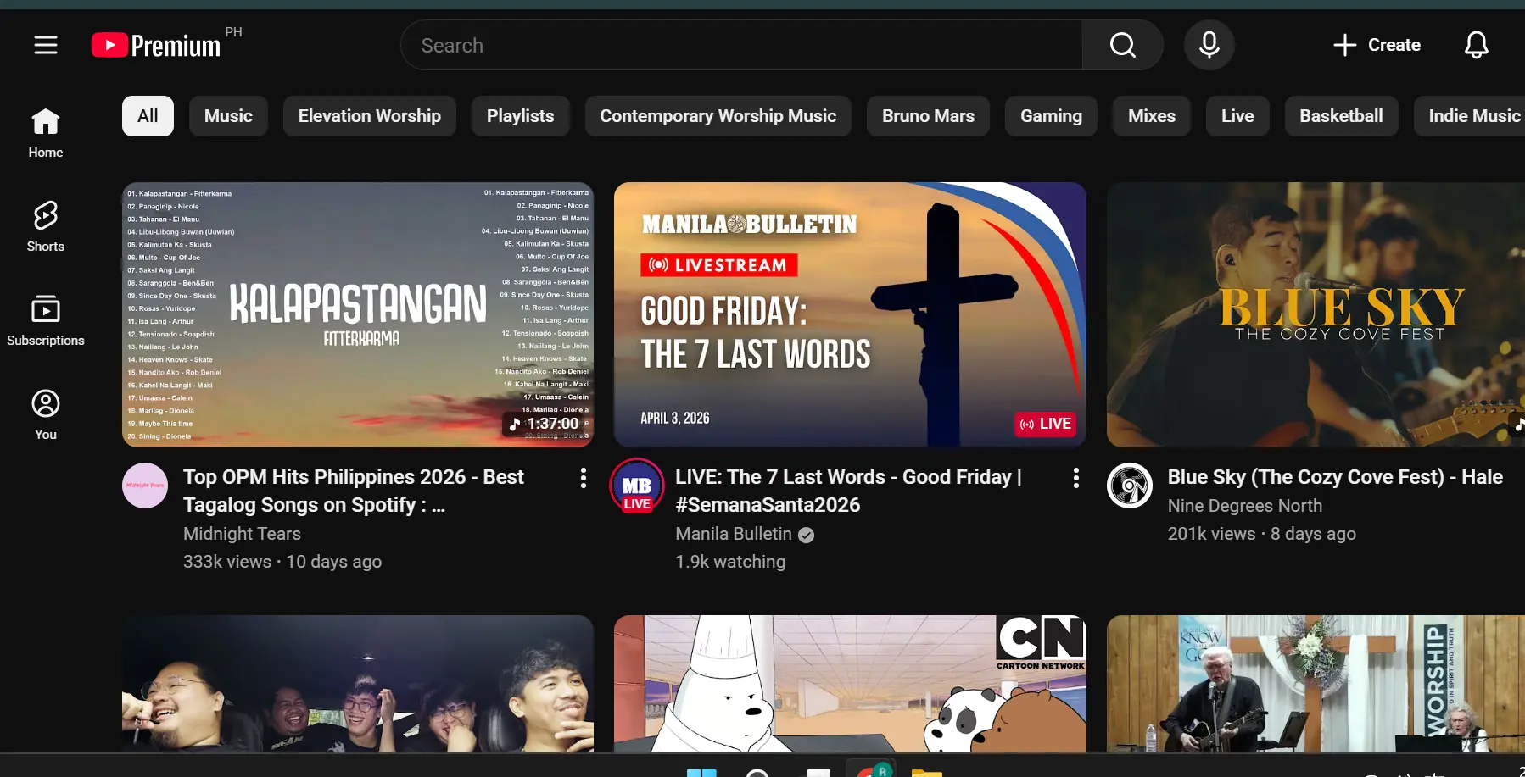This screenshot has width=1525, height=777.
Task: Click the magnifier search button
Action: point(1122,45)
